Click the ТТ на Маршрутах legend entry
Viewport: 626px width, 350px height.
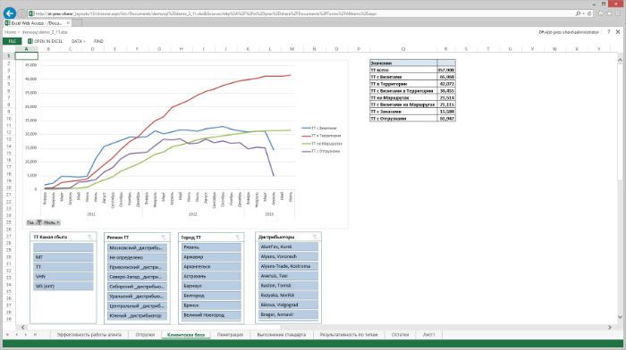(x=322, y=144)
